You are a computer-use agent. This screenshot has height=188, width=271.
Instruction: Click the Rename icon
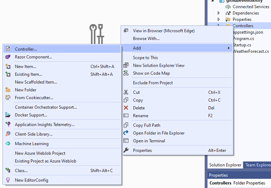pos(126,115)
